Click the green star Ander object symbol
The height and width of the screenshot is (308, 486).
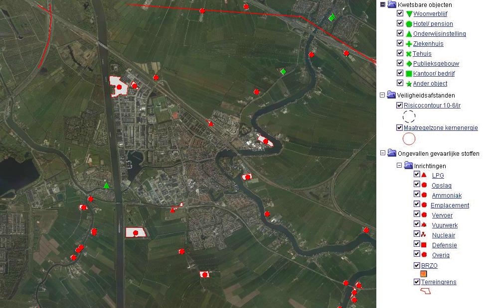409,84
